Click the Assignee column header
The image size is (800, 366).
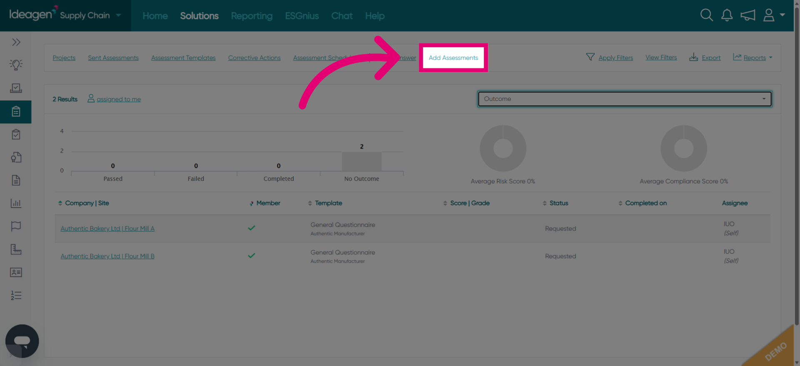click(x=735, y=203)
